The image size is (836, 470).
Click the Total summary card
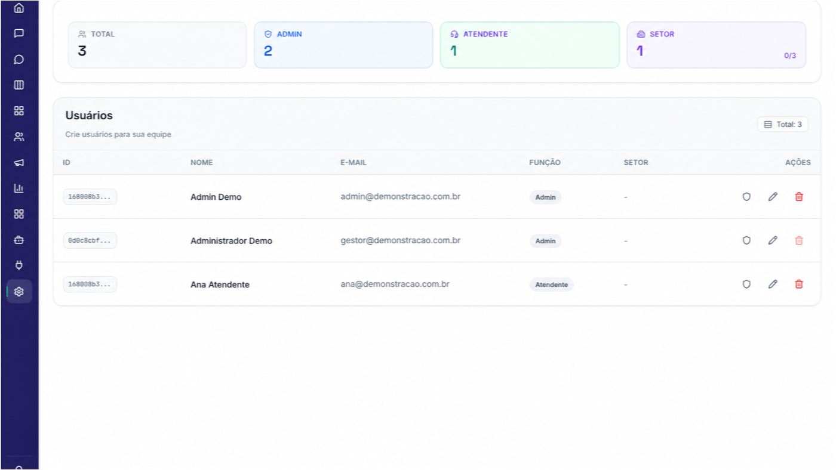point(157,45)
